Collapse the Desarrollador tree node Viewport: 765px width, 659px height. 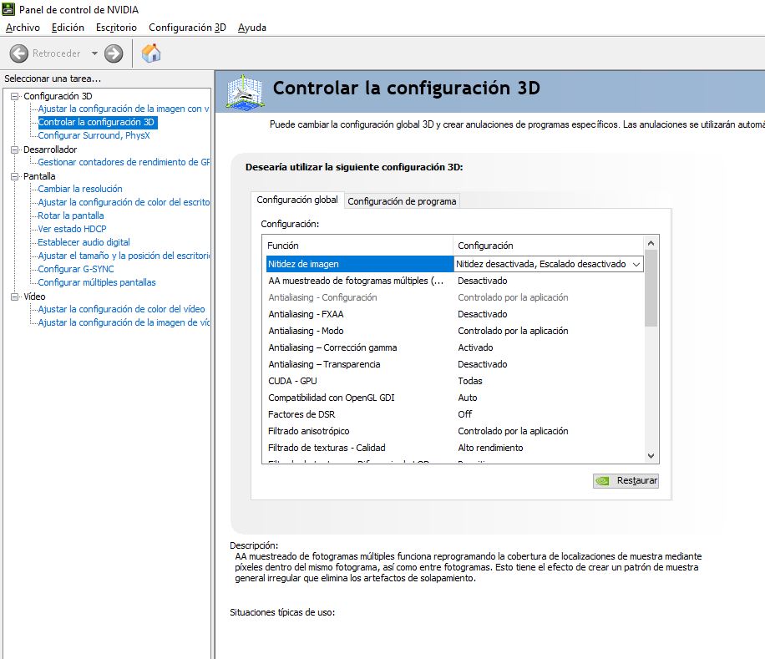(15, 150)
